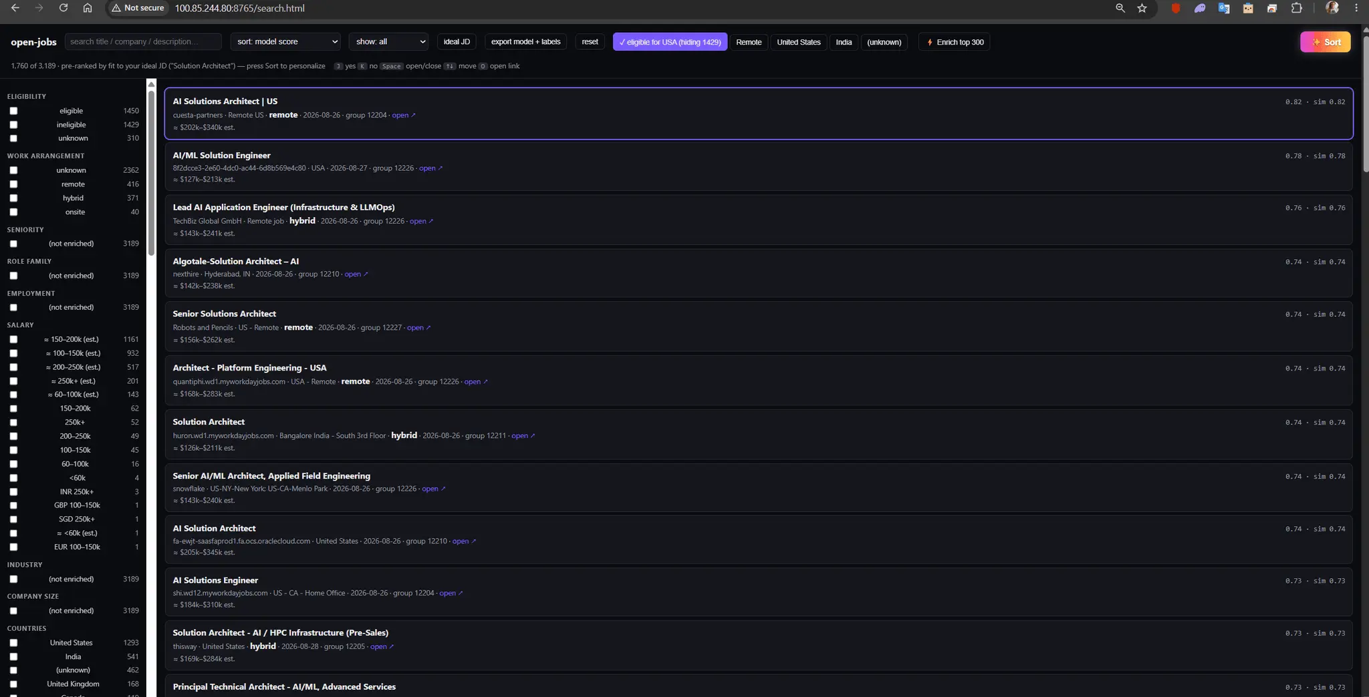Check the hybrid work arrangement filter
This screenshot has width=1369, height=697.
point(13,198)
